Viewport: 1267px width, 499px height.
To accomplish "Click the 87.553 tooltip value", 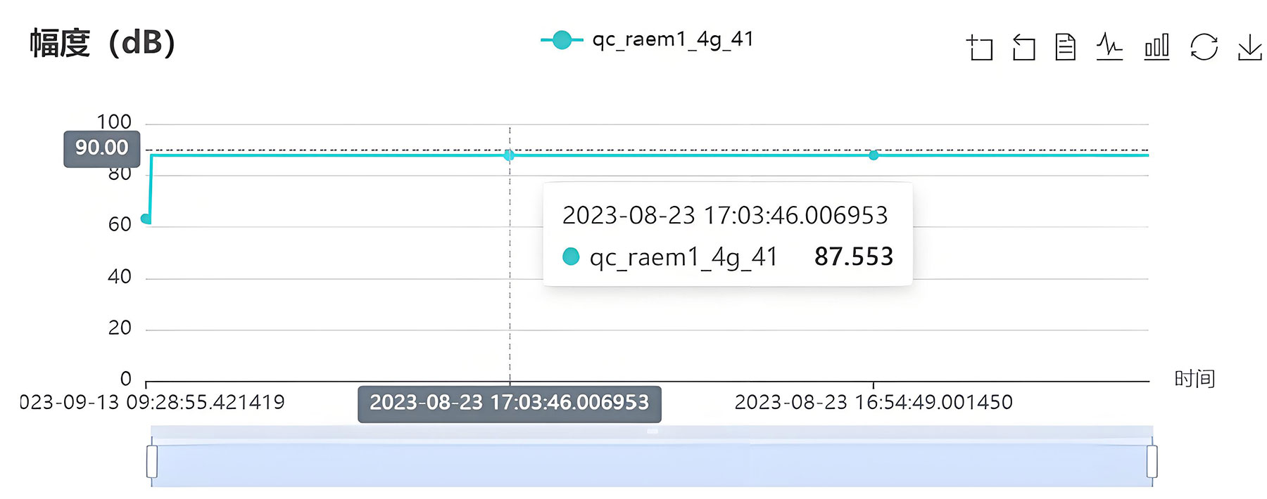I will click(854, 257).
